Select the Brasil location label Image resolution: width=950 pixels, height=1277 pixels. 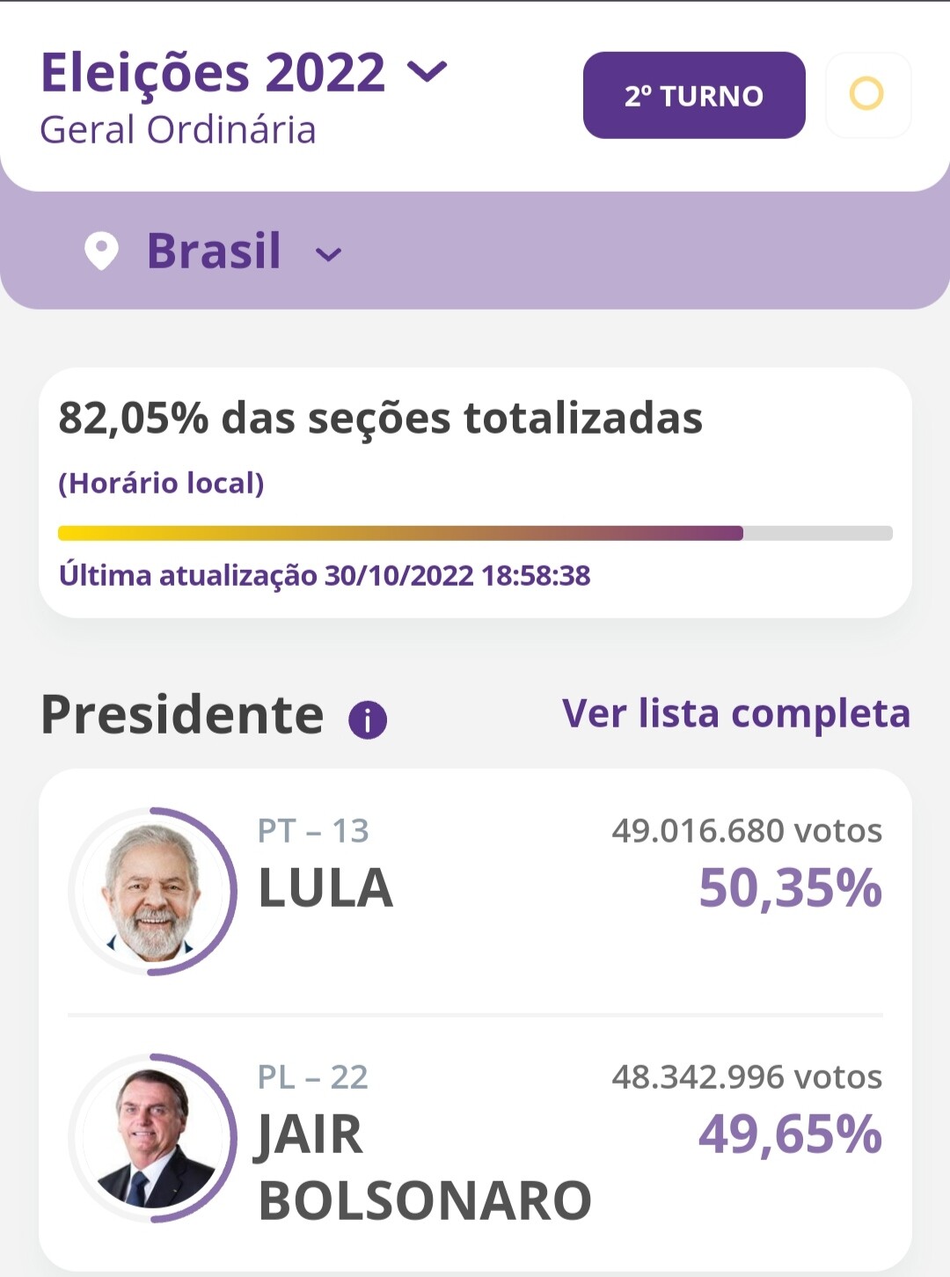coord(214,251)
